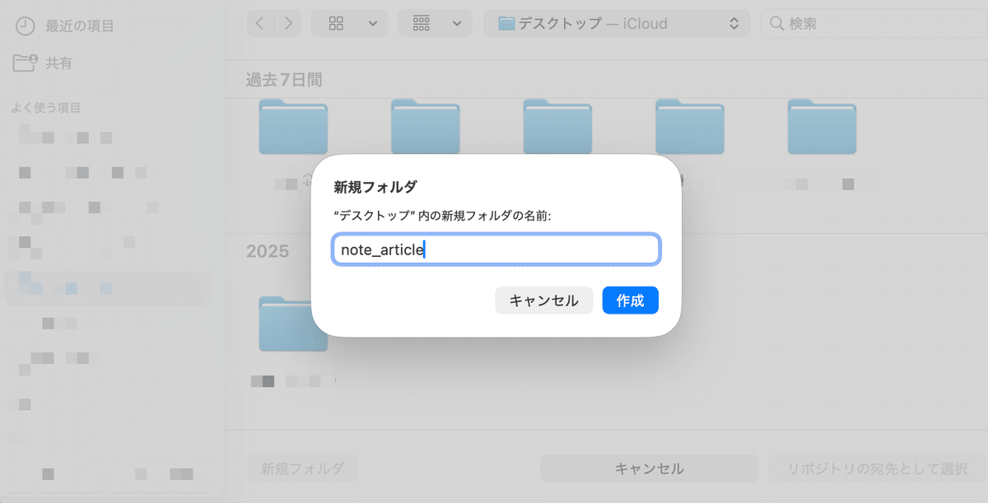Open the 共有 sidebar folder
The image size is (988, 503).
pos(58,63)
